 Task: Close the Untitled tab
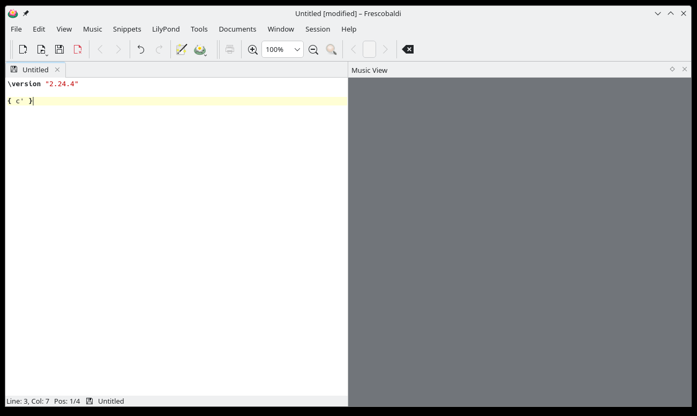pos(57,70)
